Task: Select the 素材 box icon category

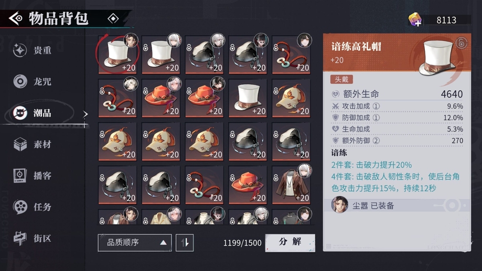Action: tap(33, 144)
